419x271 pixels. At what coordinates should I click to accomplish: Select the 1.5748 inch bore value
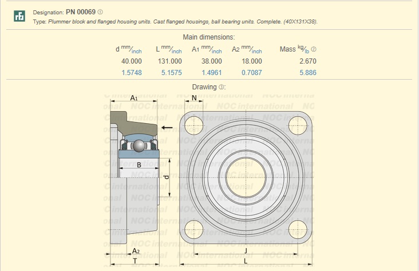click(x=132, y=73)
